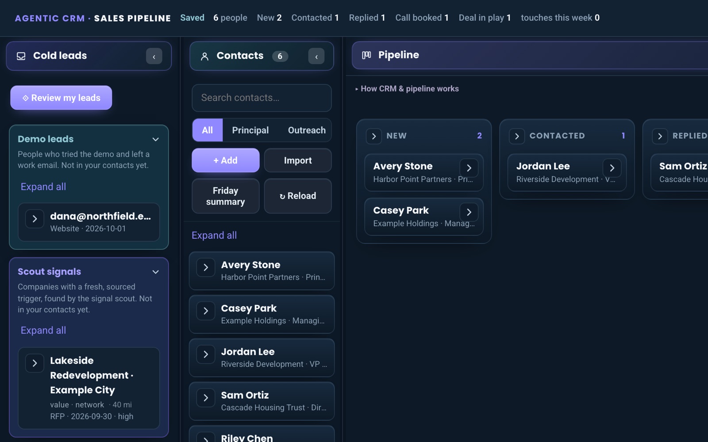Switch to the Outreach filter tab
Image resolution: width=708 pixels, height=442 pixels.
click(307, 130)
